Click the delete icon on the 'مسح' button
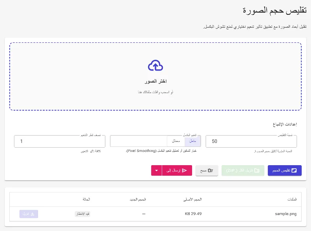Viewport: 311px width, 231px height. tap(210, 170)
